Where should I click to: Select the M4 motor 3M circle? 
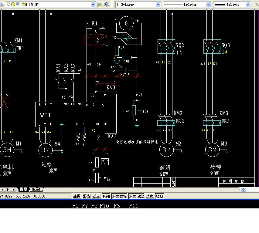46,150
